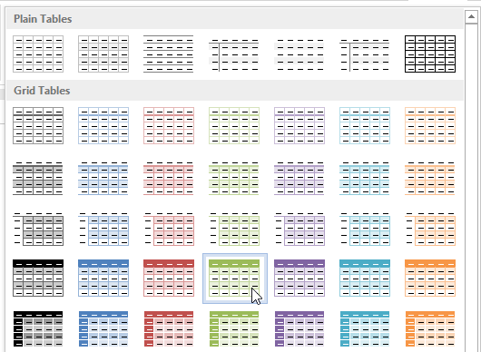The width and height of the screenshot is (481, 352).
Task: Click the gallery scroll up arrow
Action: (x=471, y=16)
